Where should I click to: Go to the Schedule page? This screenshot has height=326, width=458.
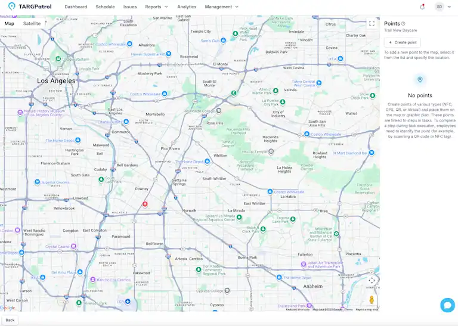click(105, 7)
